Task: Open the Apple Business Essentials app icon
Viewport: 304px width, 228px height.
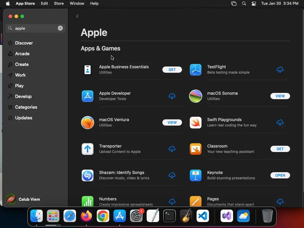Action: 88,69
